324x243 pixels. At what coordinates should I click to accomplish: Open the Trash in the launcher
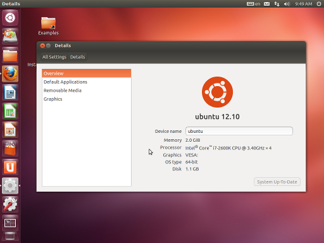click(10, 237)
